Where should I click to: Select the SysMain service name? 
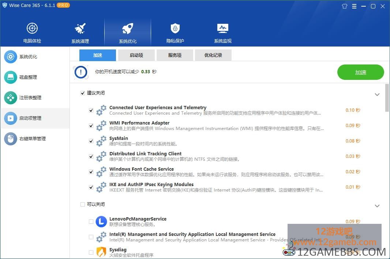119,138
